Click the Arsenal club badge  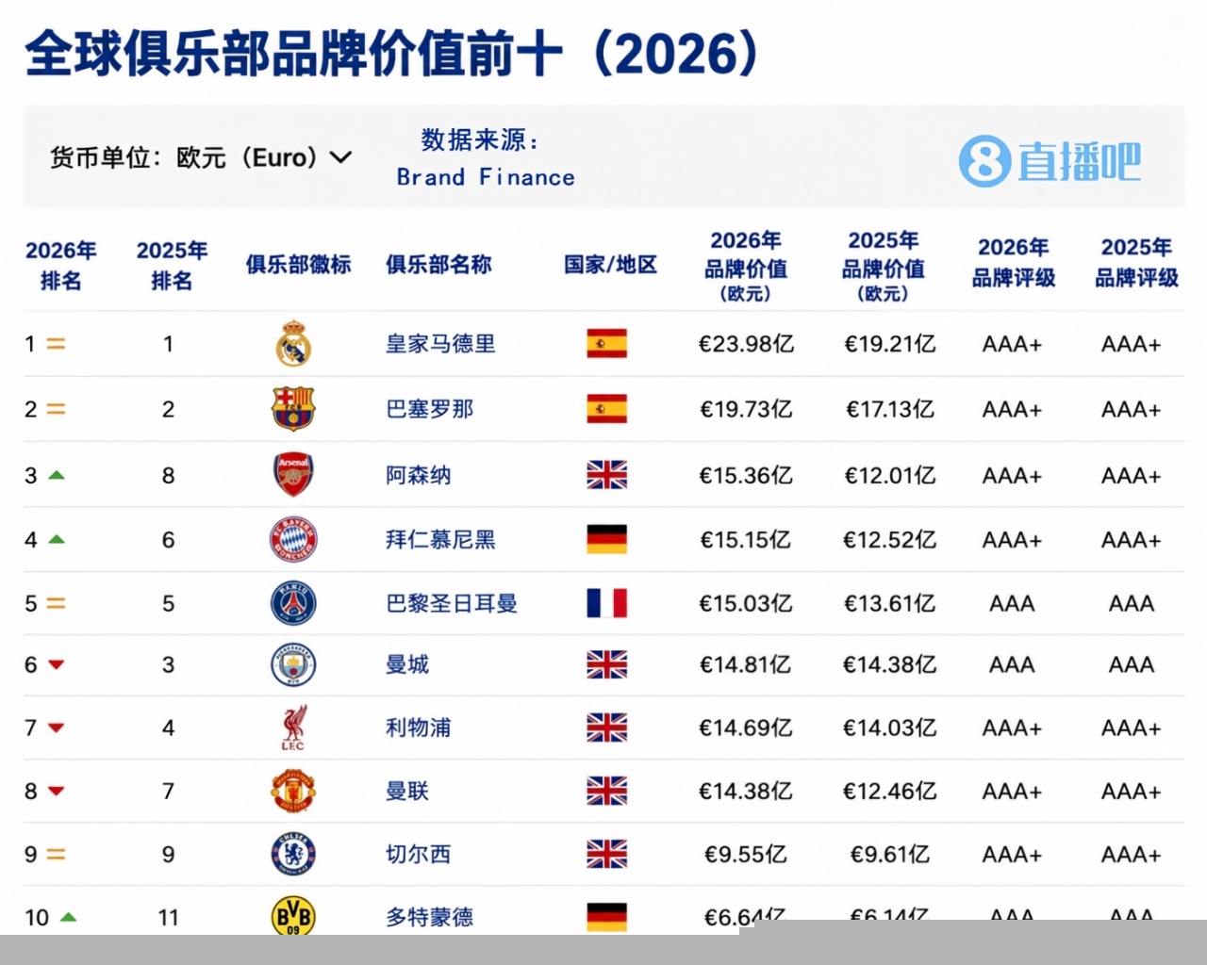[x=293, y=475]
